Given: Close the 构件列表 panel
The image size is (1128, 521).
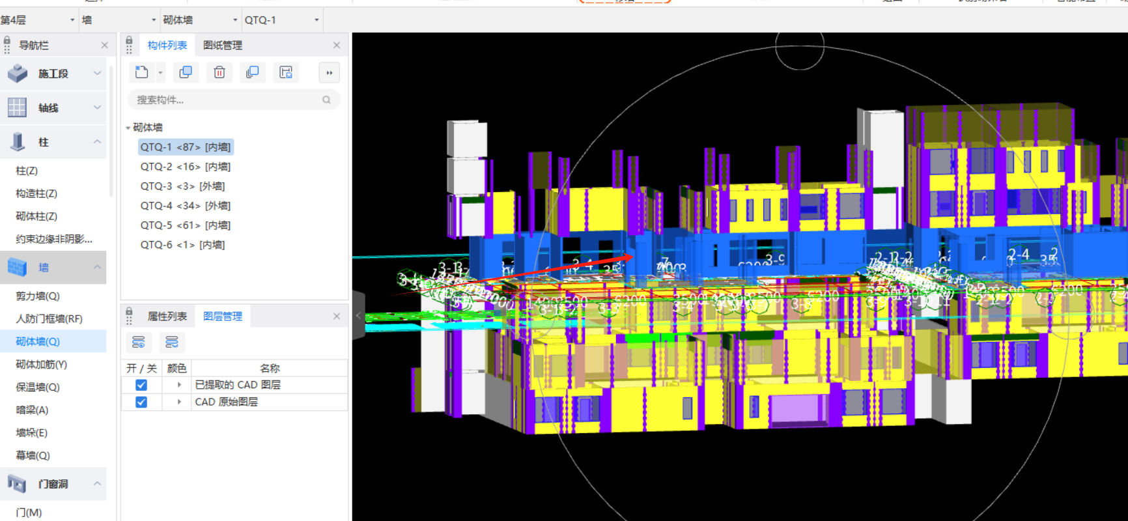Looking at the screenshot, I should click(x=337, y=45).
